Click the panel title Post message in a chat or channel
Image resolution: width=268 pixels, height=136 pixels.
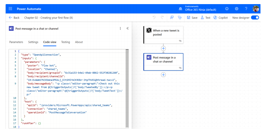click(x=37, y=29)
